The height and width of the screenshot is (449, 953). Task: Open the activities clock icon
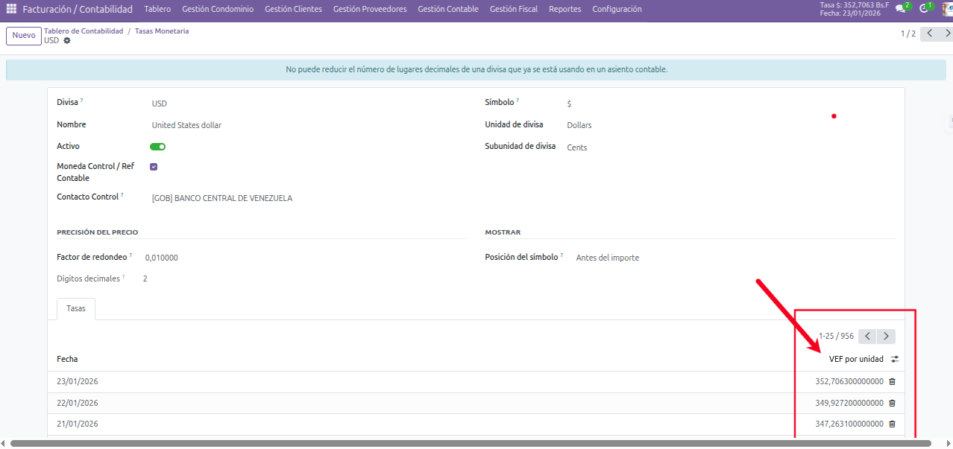point(924,9)
